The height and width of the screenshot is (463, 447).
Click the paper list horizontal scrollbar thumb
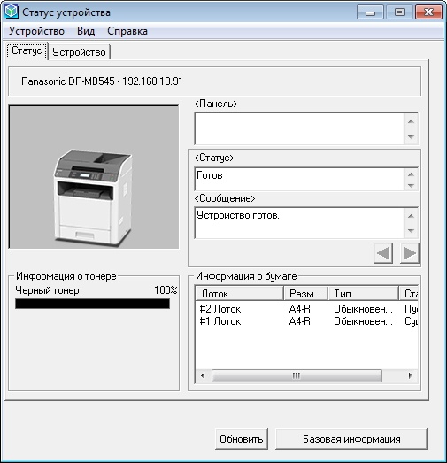coord(297,375)
